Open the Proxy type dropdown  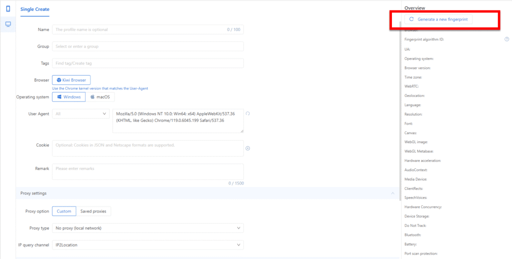coord(148,228)
